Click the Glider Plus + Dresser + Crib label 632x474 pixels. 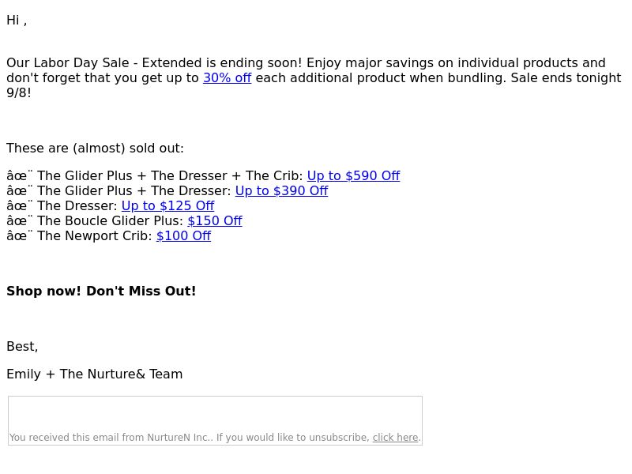170,175
